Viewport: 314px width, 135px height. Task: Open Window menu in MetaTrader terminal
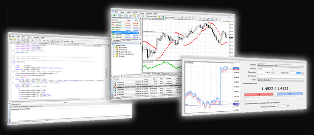point(149,13)
